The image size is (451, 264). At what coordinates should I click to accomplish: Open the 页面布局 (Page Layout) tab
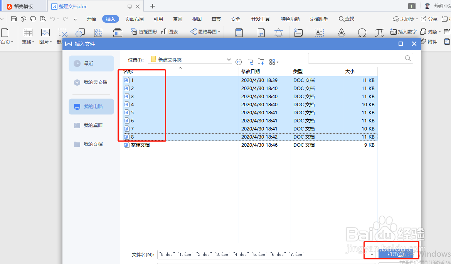pos(134,19)
